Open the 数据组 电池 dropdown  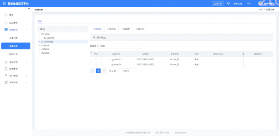120,46
